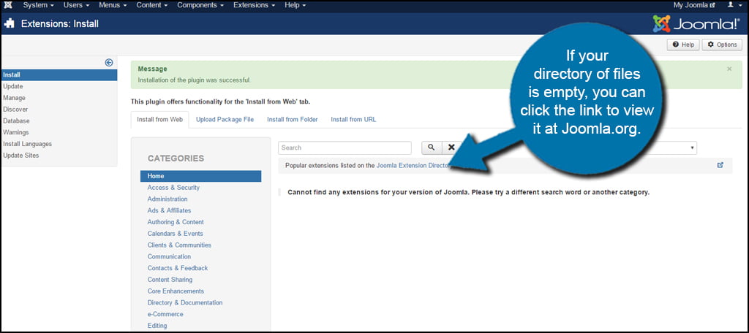
Task: Select Core Enhancements category
Action: point(176,291)
